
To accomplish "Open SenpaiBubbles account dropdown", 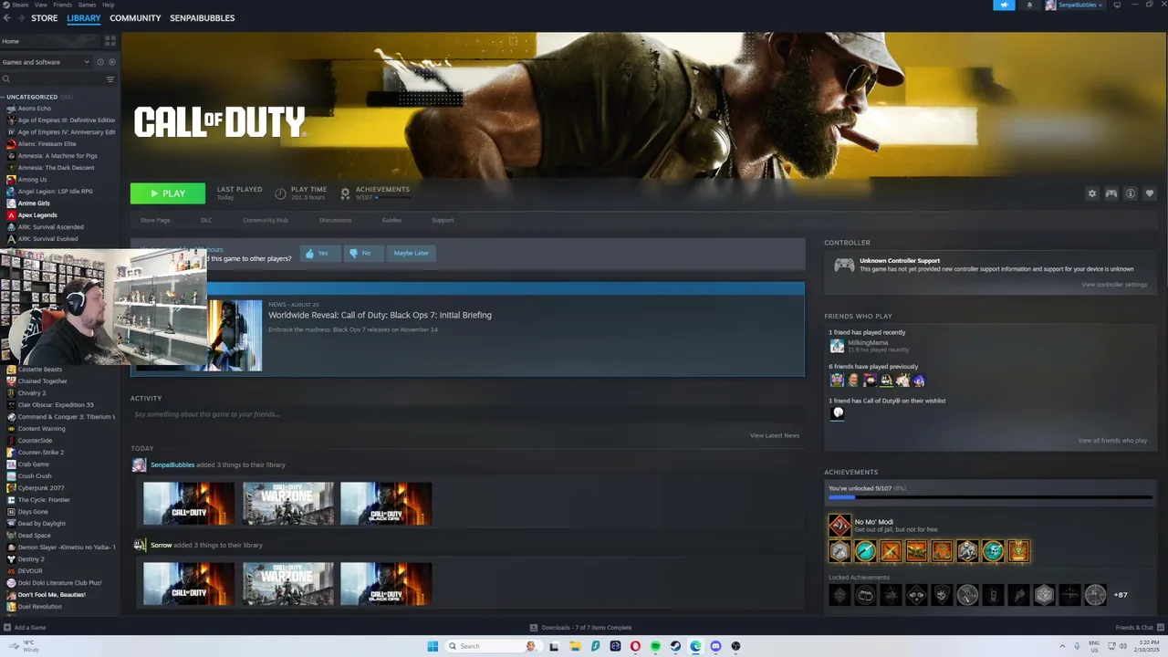I will [1074, 5].
